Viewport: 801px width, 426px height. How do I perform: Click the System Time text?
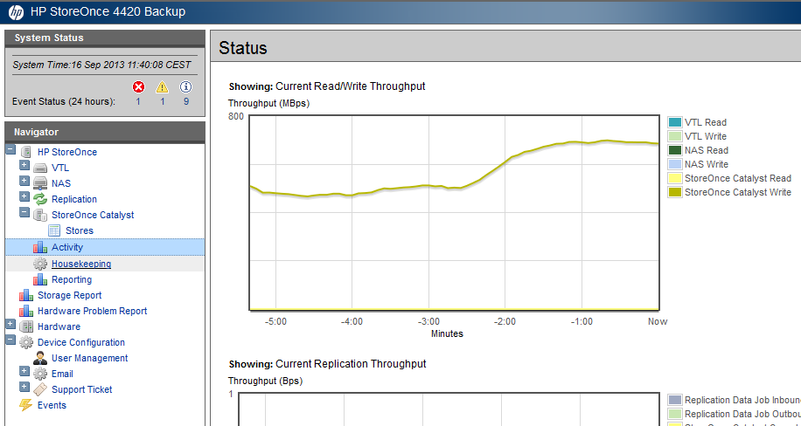point(101,65)
